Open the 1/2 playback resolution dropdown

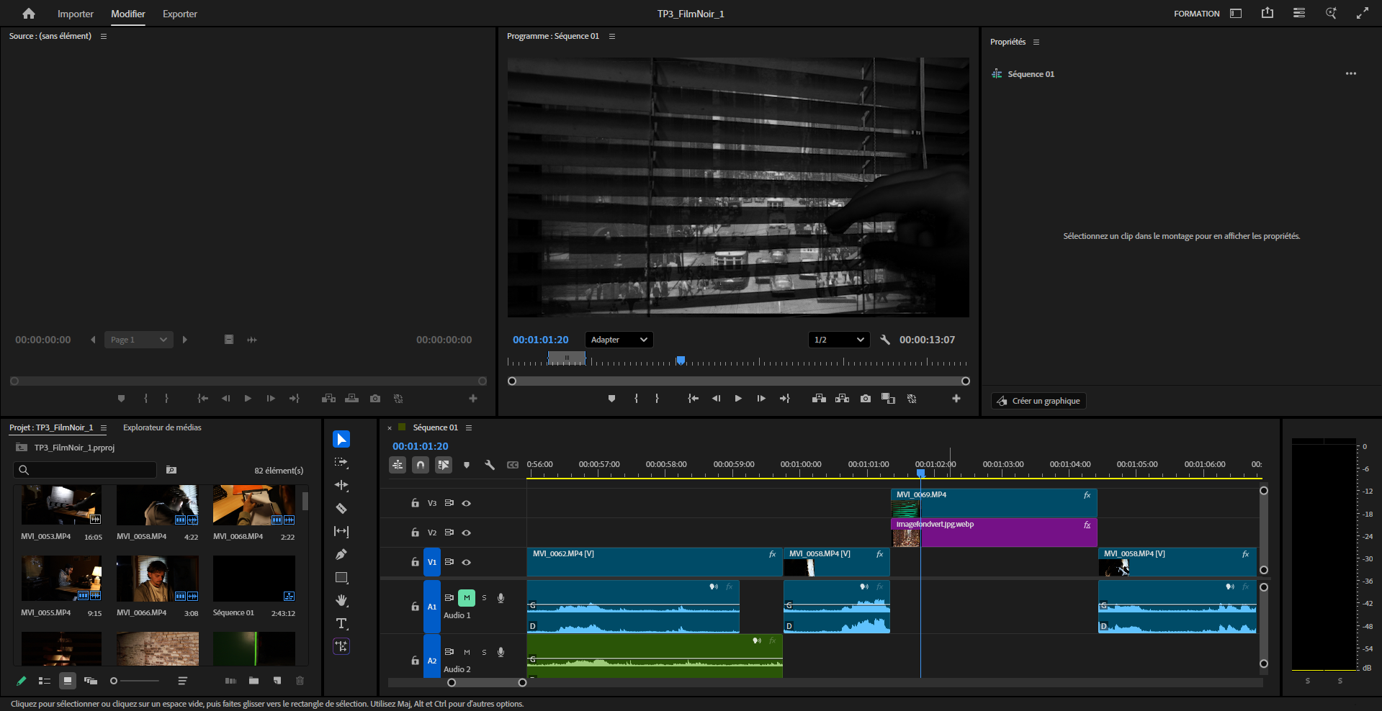[x=838, y=340]
